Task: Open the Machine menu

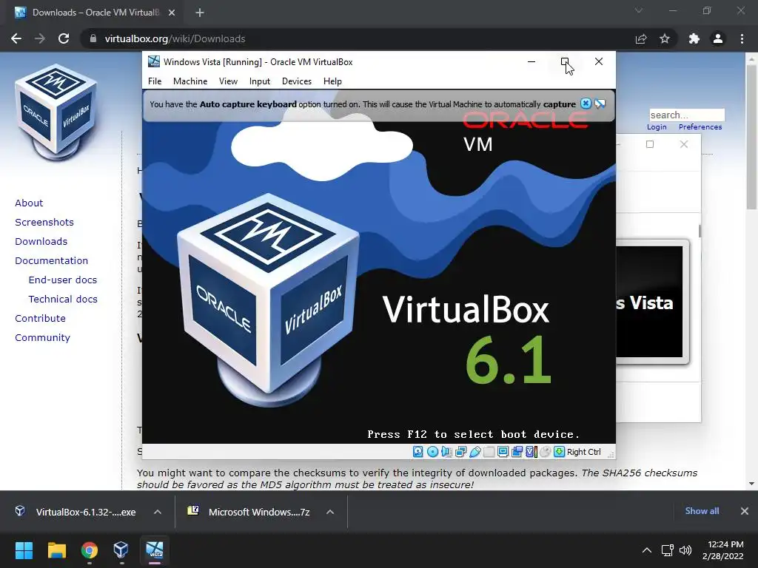Action: pos(190,81)
